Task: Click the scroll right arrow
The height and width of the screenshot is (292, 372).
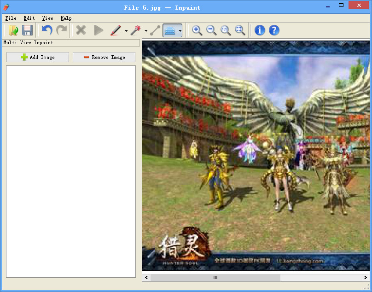Action: pyautogui.click(x=366, y=277)
